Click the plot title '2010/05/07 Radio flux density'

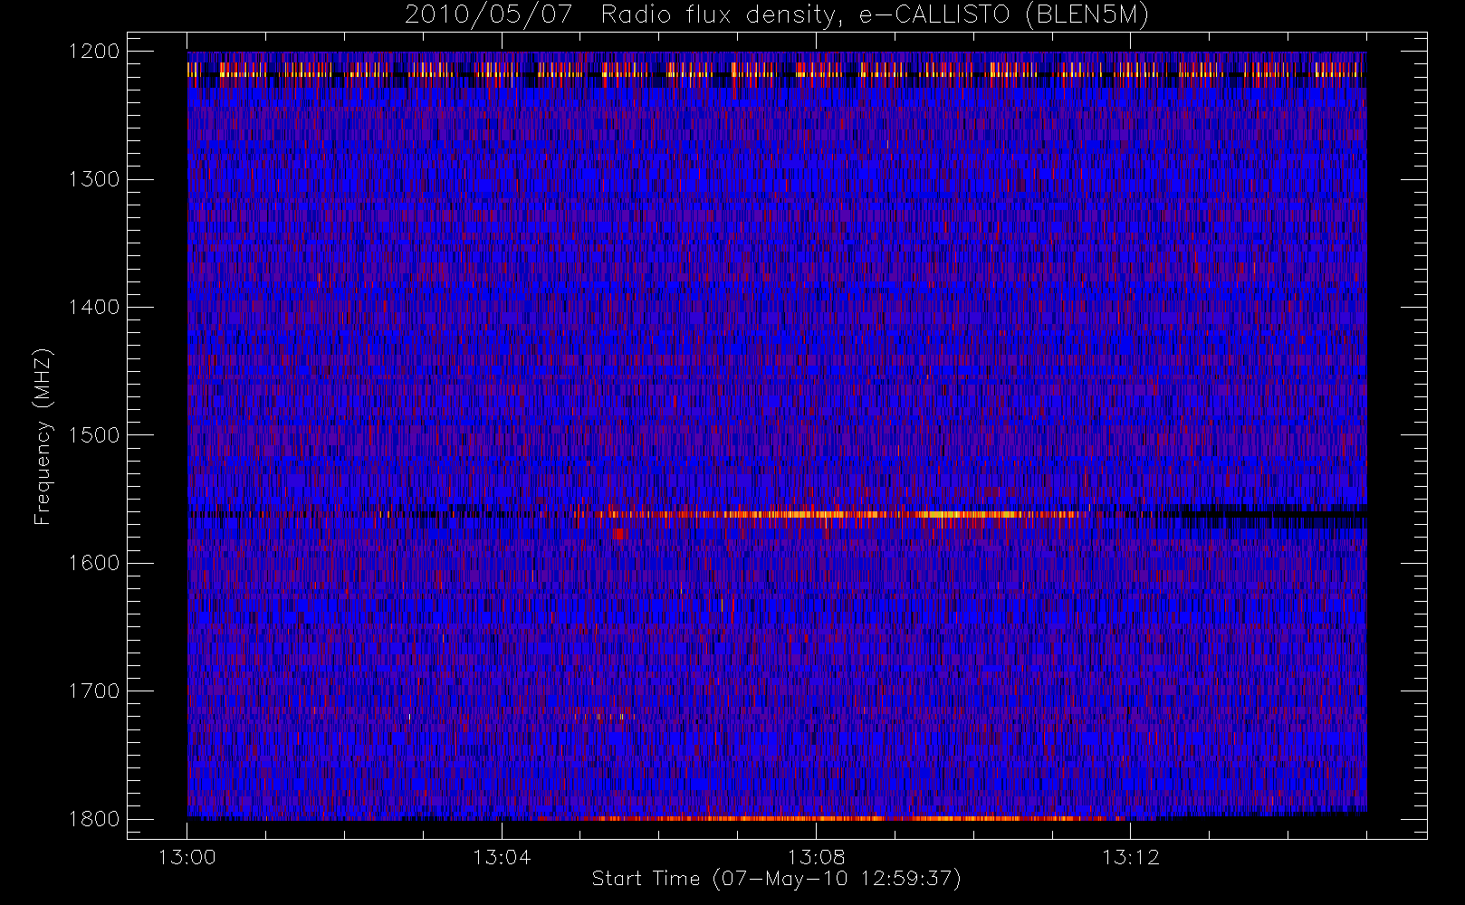pos(777,15)
